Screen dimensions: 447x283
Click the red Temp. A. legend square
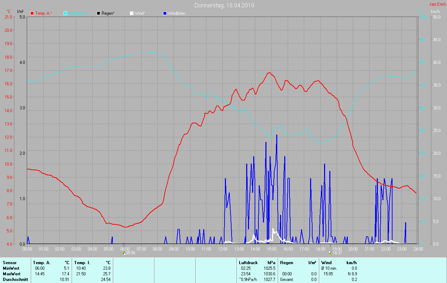point(32,13)
